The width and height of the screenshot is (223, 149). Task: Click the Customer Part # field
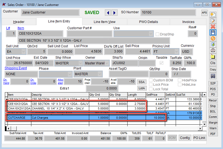pyautogui.click(x=89, y=34)
